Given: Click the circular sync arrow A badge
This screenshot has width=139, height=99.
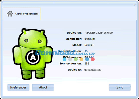Looking at the screenshot, I should pyautogui.click(x=33, y=58).
